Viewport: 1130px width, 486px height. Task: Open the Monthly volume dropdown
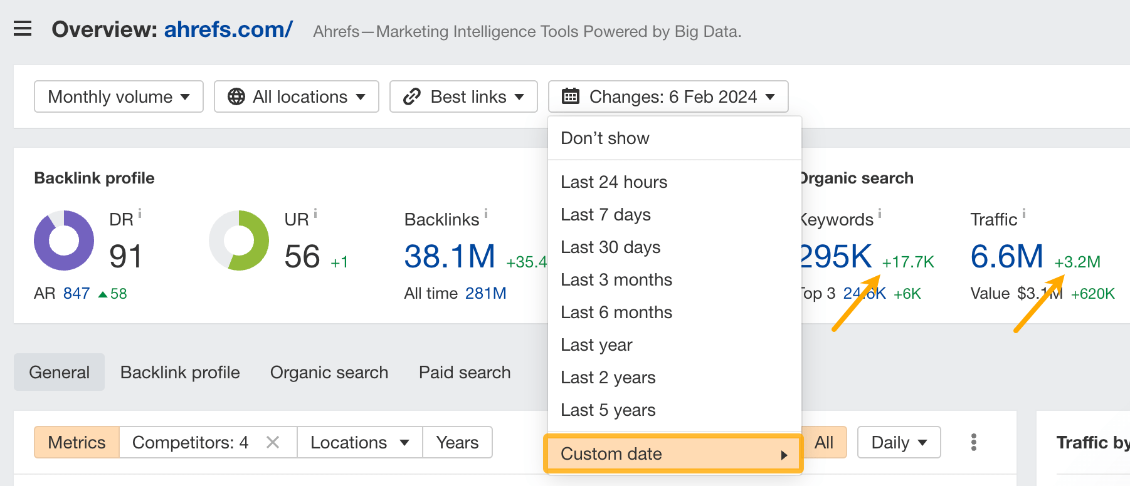(x=119, y=96)
